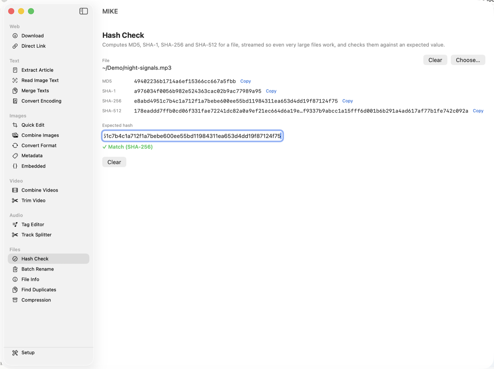494x369 pixels.
Task: Click the MIKE window title
Action: pos(110,11)
